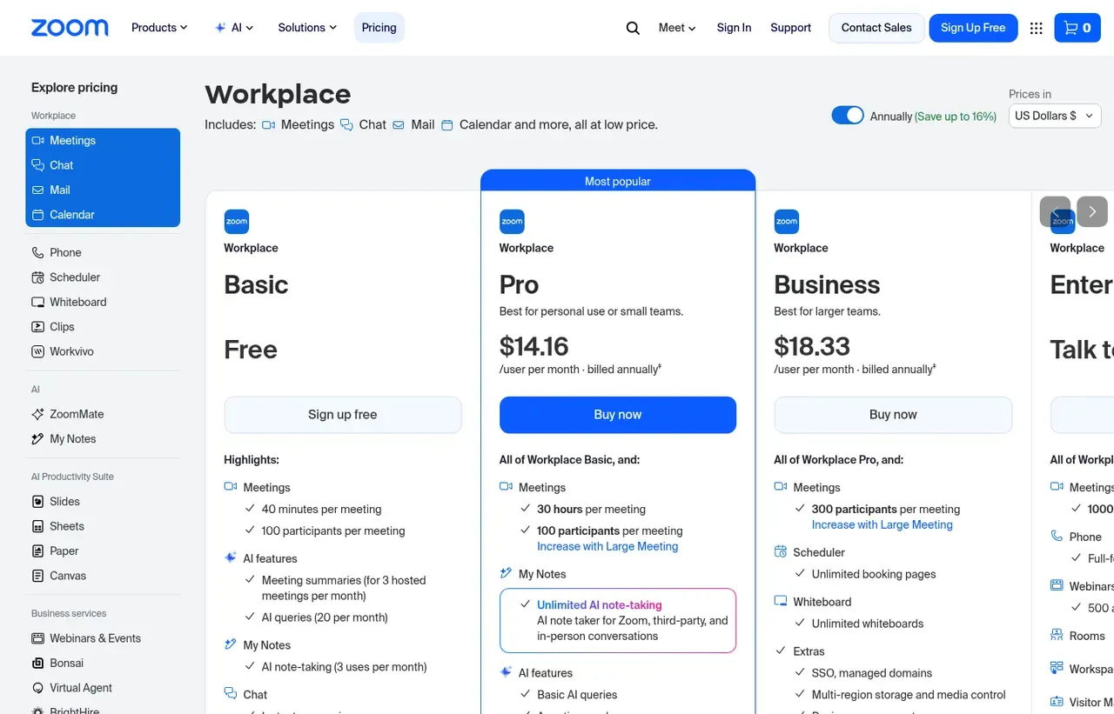Click the Save up to 16% text
This screenshot has height=714, width=1114.
click(956, 117)
